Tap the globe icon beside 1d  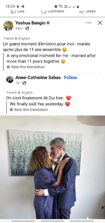[x=24, y=83]
